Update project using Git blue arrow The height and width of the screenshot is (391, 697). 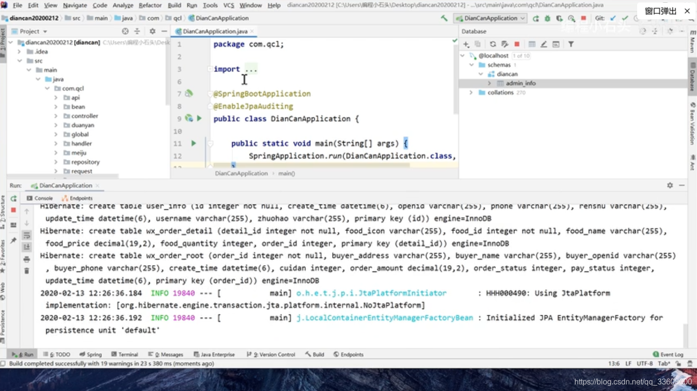point(613,18)
